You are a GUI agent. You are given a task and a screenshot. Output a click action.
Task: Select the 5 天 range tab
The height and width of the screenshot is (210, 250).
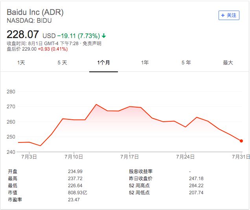pos(62,63)
